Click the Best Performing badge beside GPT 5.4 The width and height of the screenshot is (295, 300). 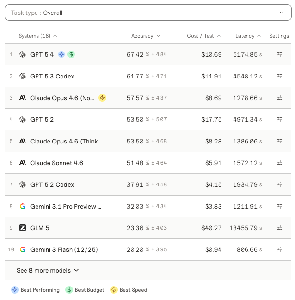(x=61, y=54)
